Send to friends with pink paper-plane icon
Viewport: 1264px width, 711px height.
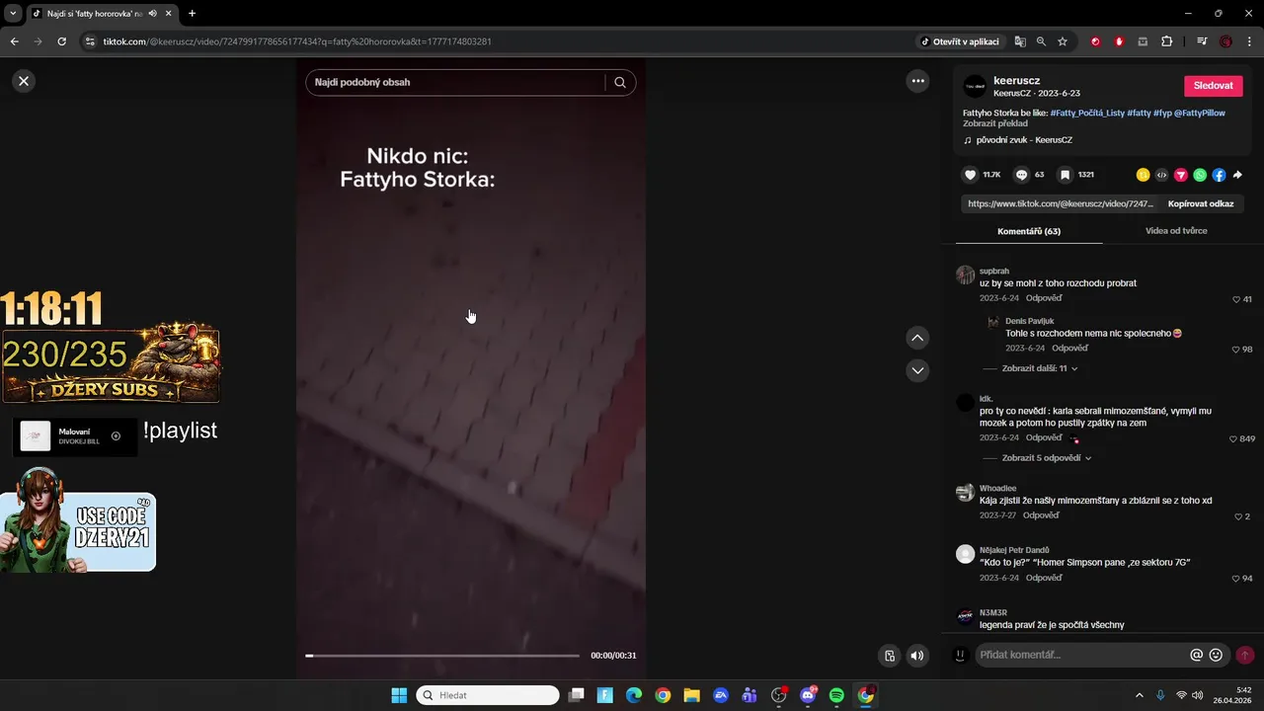1181,175
